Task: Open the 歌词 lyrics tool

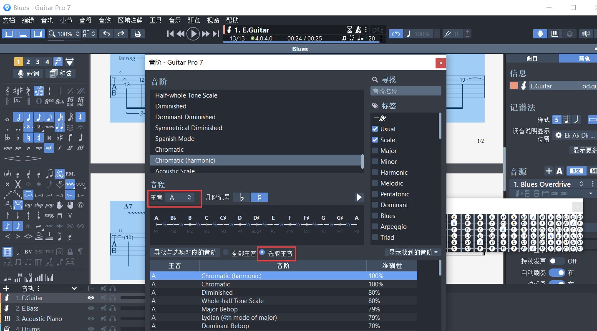Action: [x=28, y=73]
